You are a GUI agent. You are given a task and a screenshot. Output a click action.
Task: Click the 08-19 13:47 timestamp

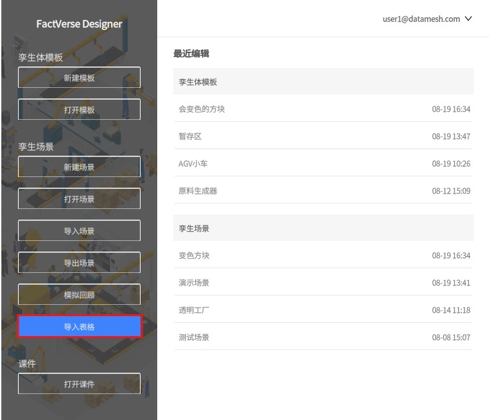(x=451, y=136)
